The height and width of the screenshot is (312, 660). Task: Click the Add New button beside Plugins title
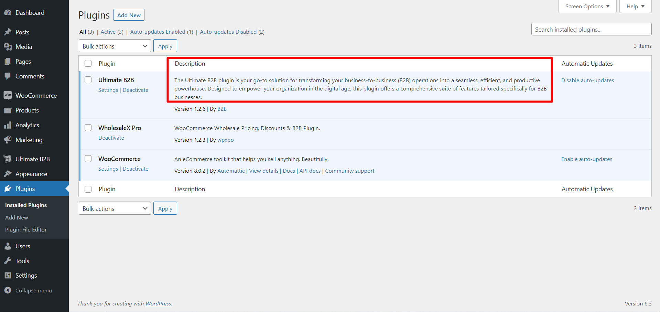click(129, 15)
